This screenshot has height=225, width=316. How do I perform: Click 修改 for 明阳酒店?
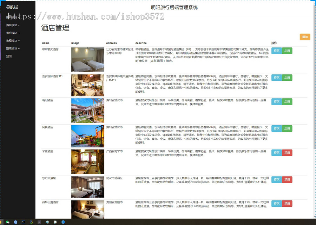click(277, 101)
